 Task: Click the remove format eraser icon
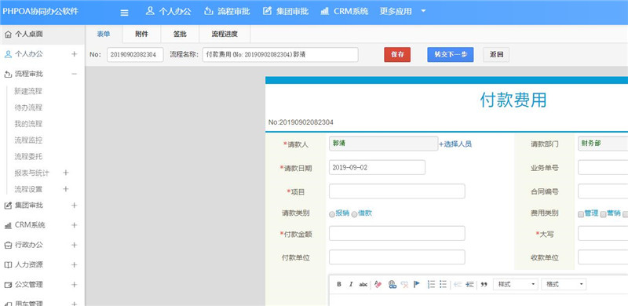click(378, 284)
